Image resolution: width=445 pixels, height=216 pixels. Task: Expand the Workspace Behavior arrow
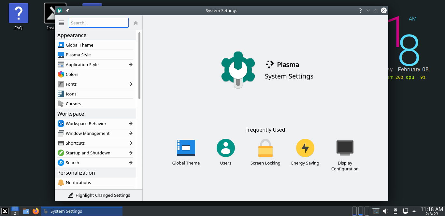point(130,123)
